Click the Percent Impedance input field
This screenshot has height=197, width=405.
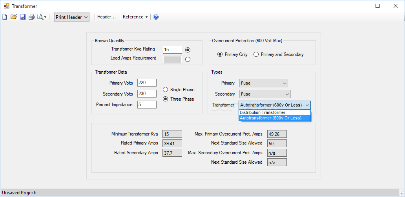tap(147, 105)
